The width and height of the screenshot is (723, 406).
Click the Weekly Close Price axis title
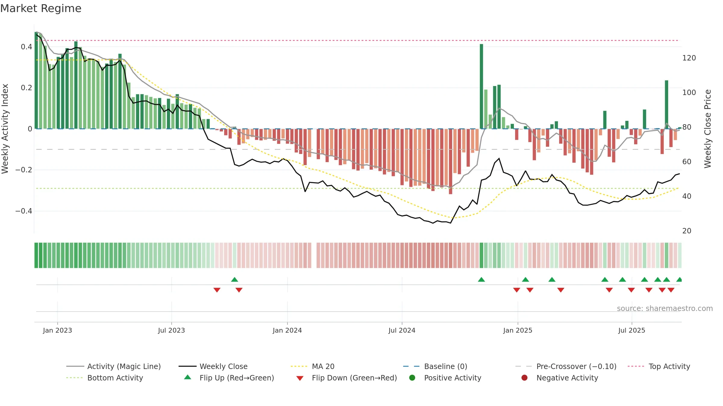[x=708, y=129]
